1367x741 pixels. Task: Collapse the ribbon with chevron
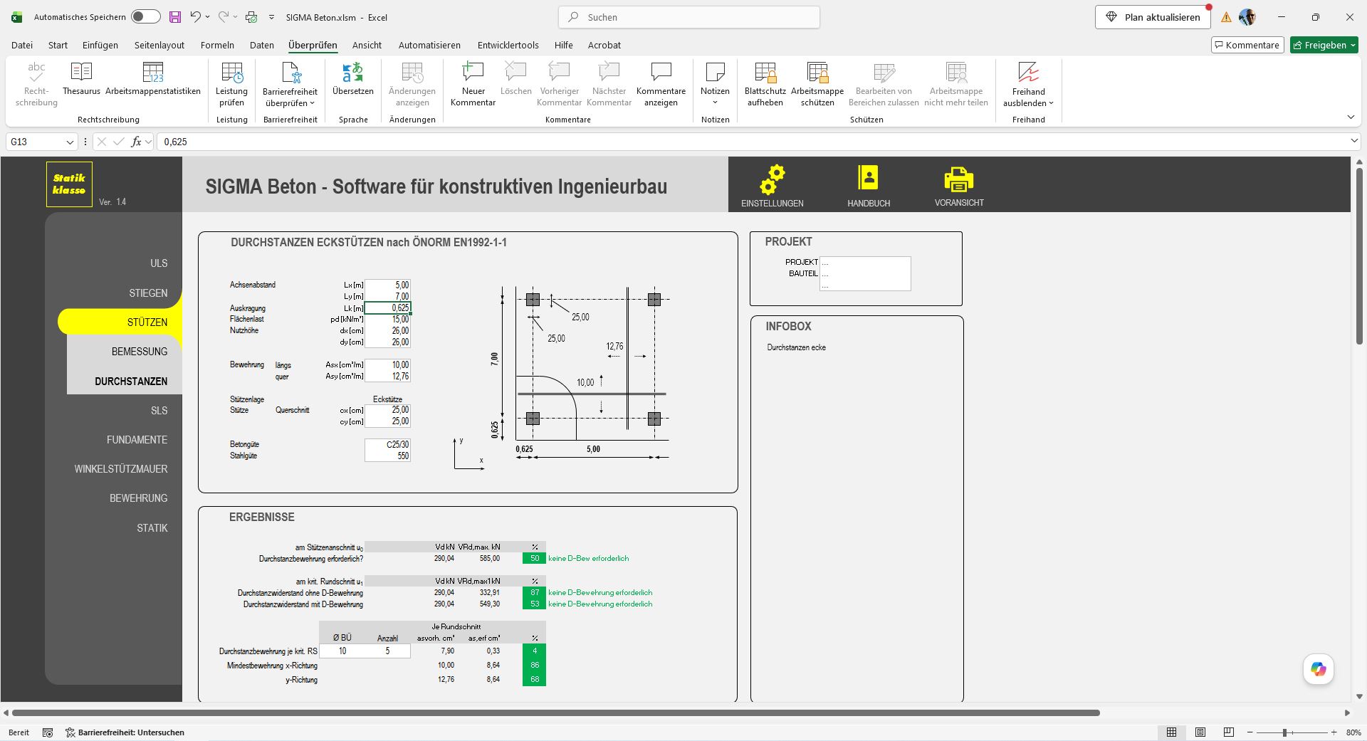pyautogui.click(x=1351, y=117)
